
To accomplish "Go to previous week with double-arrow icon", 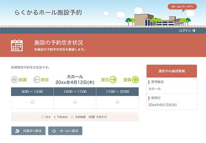I will click(14, 80).
